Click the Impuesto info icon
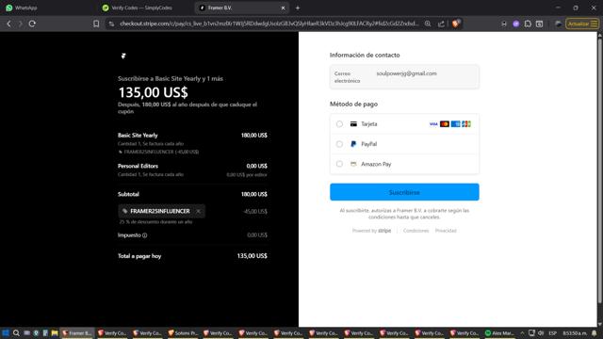 click(x=144, y=235)
